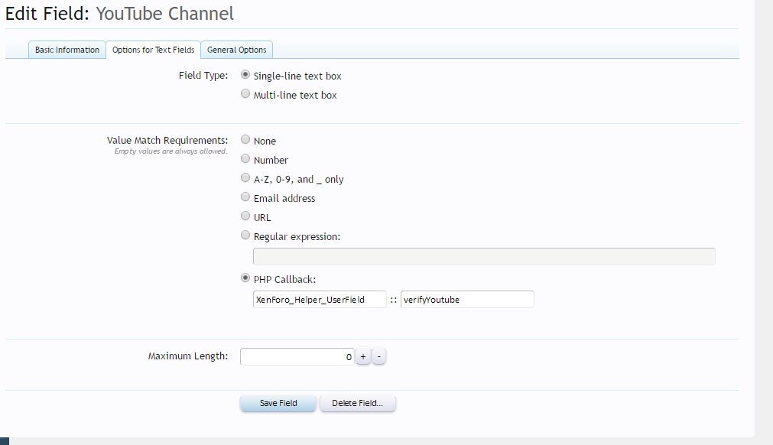The height and width of the screenshot is (445, 773).
Task: Select A-Z, 0-9, and _ only
Action: click(245, 178)
